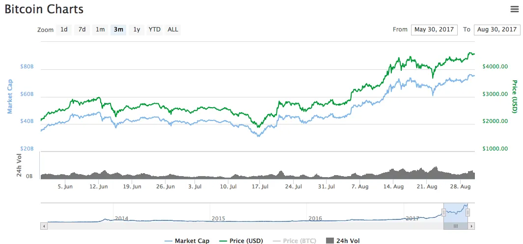523x244 pixels.
Task: Edit the To date field
Action: click(x=496, y=30)
